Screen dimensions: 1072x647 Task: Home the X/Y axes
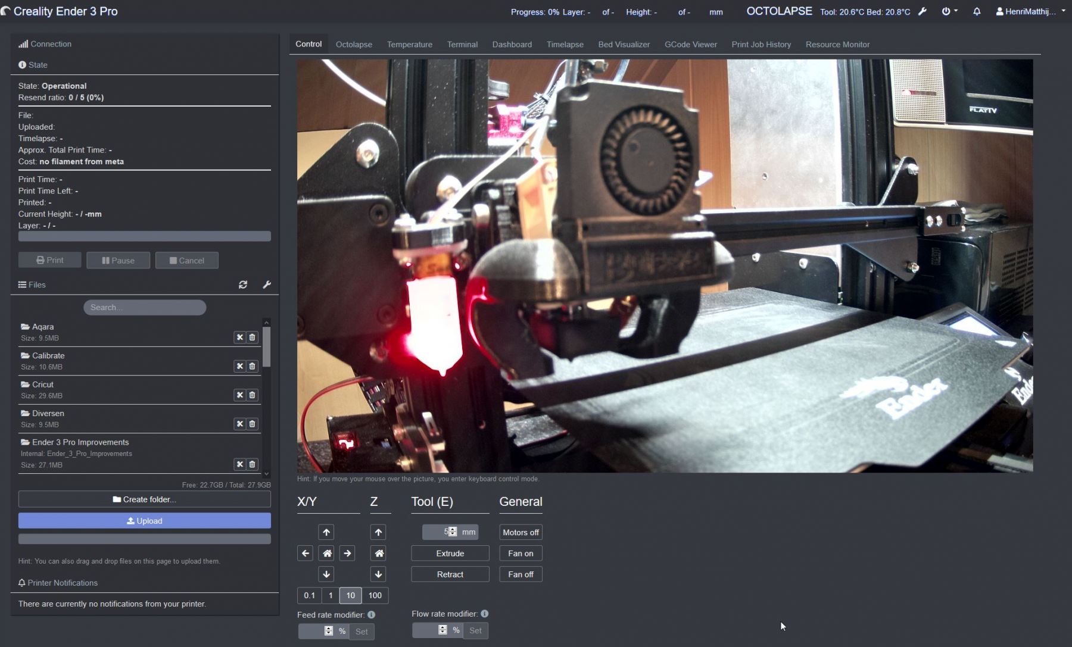[x=326, y=554]
